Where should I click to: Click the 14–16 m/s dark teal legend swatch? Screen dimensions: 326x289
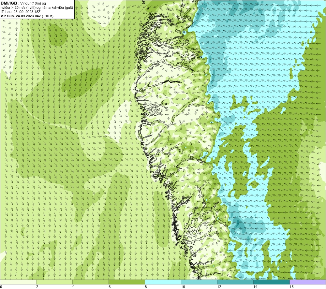[x=272, y=282]
